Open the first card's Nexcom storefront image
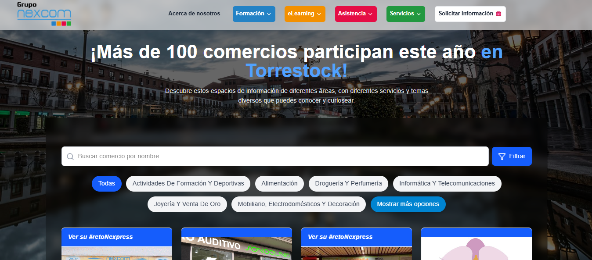 (117, 253)
